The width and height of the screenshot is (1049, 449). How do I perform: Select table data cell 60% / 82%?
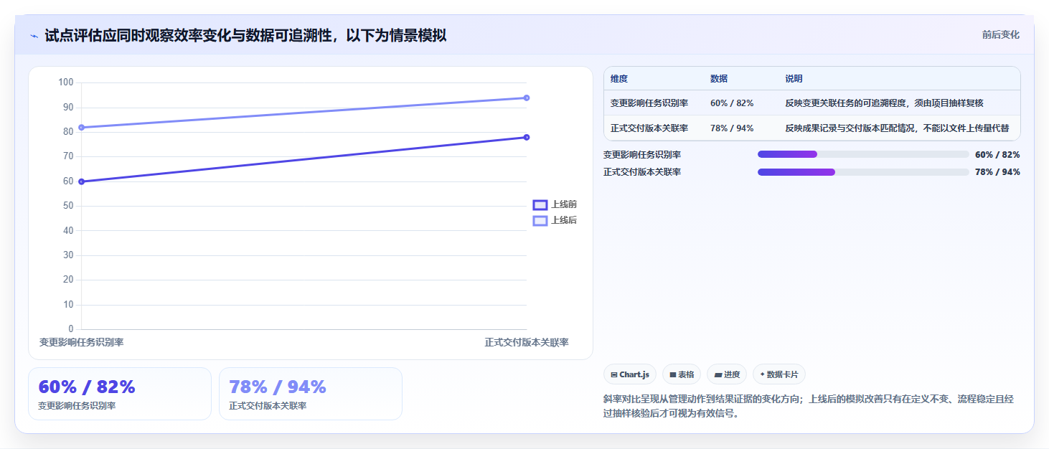pyautogui.click(x=732, y=103)
